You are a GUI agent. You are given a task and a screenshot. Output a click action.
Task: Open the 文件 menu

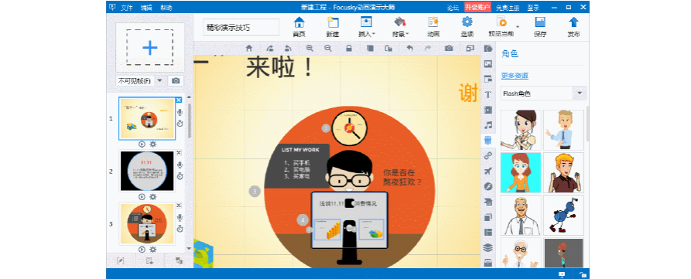point(127,8)
